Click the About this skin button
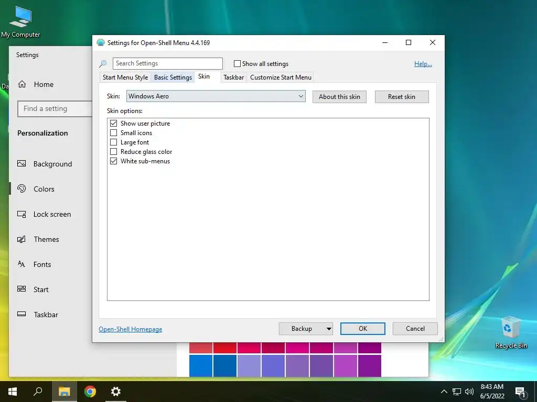 coord(339,97)
